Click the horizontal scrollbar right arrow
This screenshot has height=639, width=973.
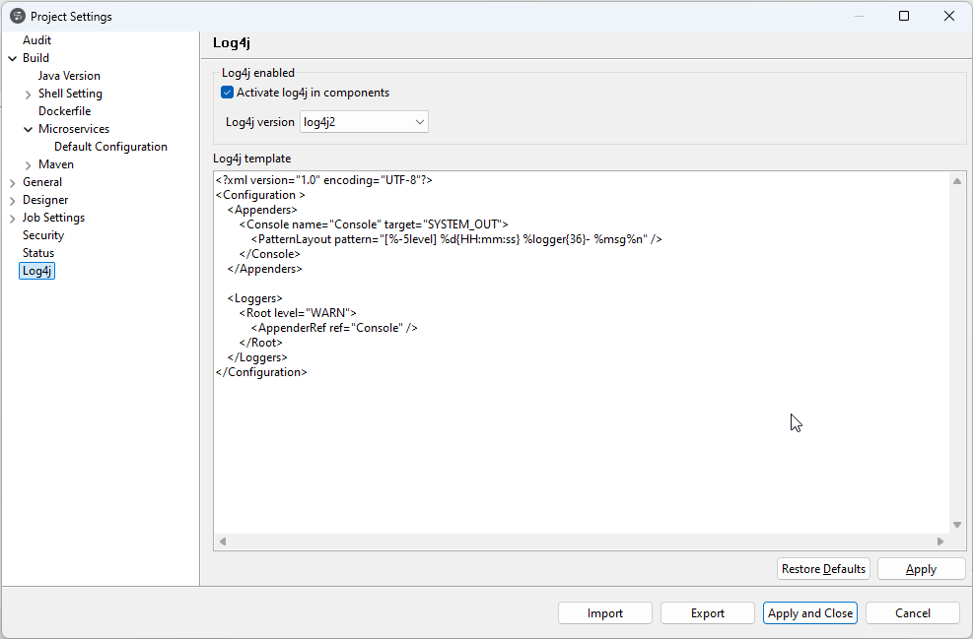click(940, 541)
